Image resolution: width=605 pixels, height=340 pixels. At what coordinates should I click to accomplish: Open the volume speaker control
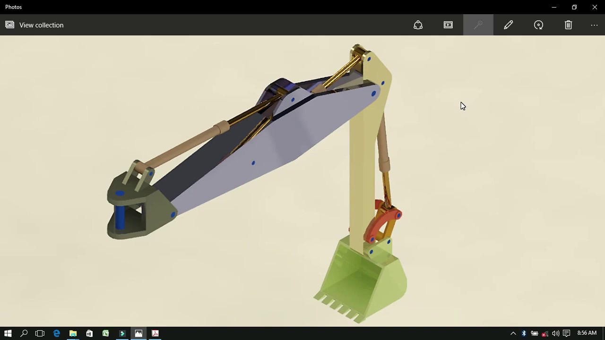click(556, 333)
